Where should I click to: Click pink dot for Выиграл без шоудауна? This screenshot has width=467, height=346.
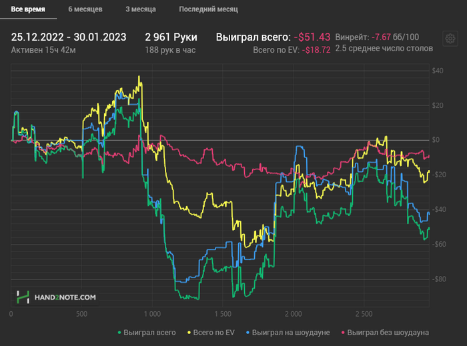[343, 333]
